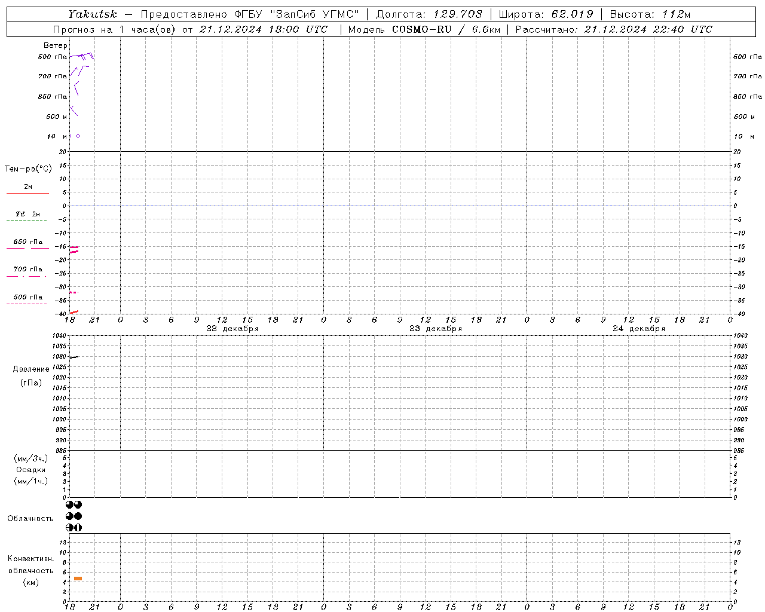Select the 'Предоставлено ФГБУ "ЗапСиб УГМС"' text
The height and width of the screenshot is (612, 765).
(250, 14)
